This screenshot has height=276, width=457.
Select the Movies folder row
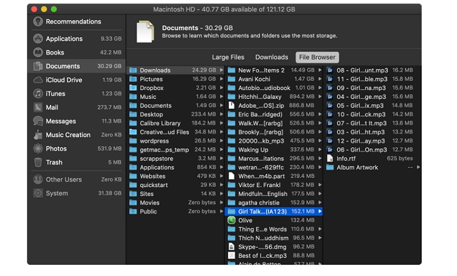[176, 203]
